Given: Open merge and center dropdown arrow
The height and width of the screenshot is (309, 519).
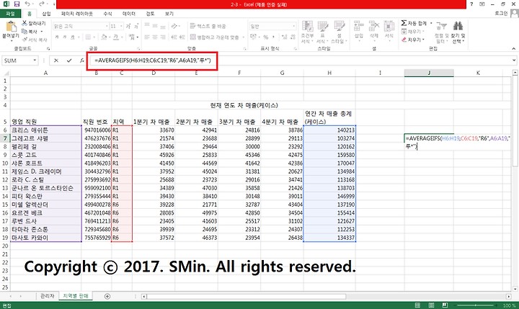Looking at the screenshot, I should point(244,37).
